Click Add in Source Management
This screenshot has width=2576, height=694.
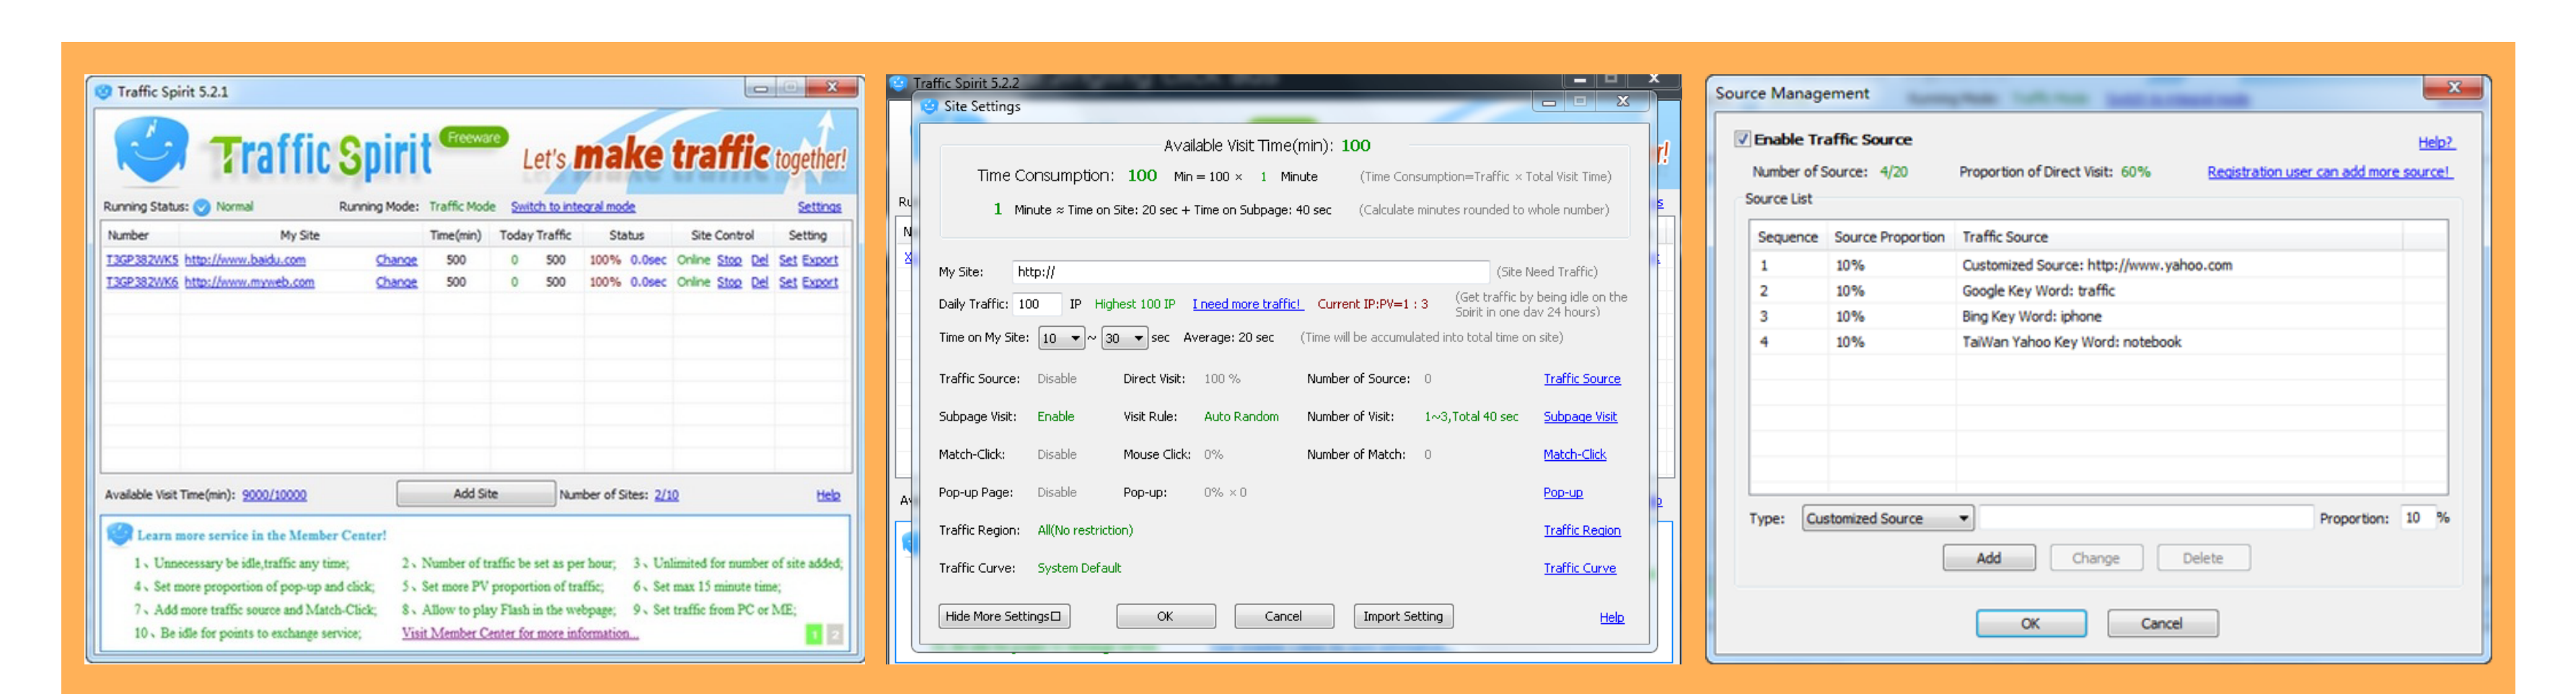click(1989, 558)
